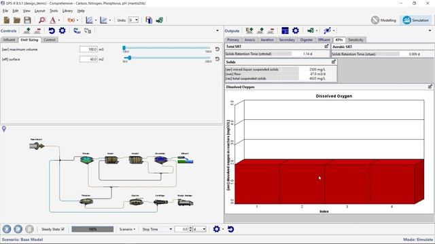Click the first add output icon in Outputs
This screenshot has width=435, height=244.
tap(249, 30)
